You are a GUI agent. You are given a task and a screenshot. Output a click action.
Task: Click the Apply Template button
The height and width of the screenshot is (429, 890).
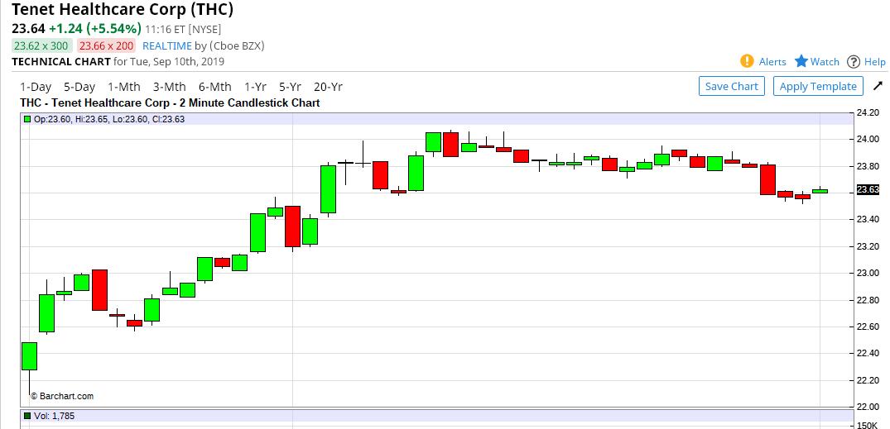pyautogui.click(x=818, y=86)
